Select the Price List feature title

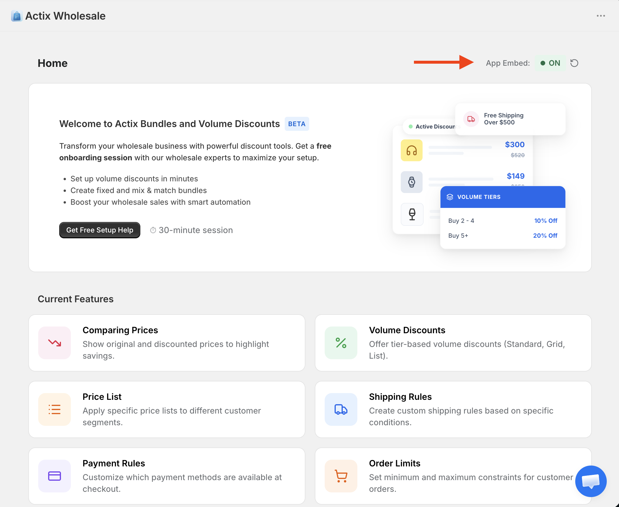click(102, 397)
